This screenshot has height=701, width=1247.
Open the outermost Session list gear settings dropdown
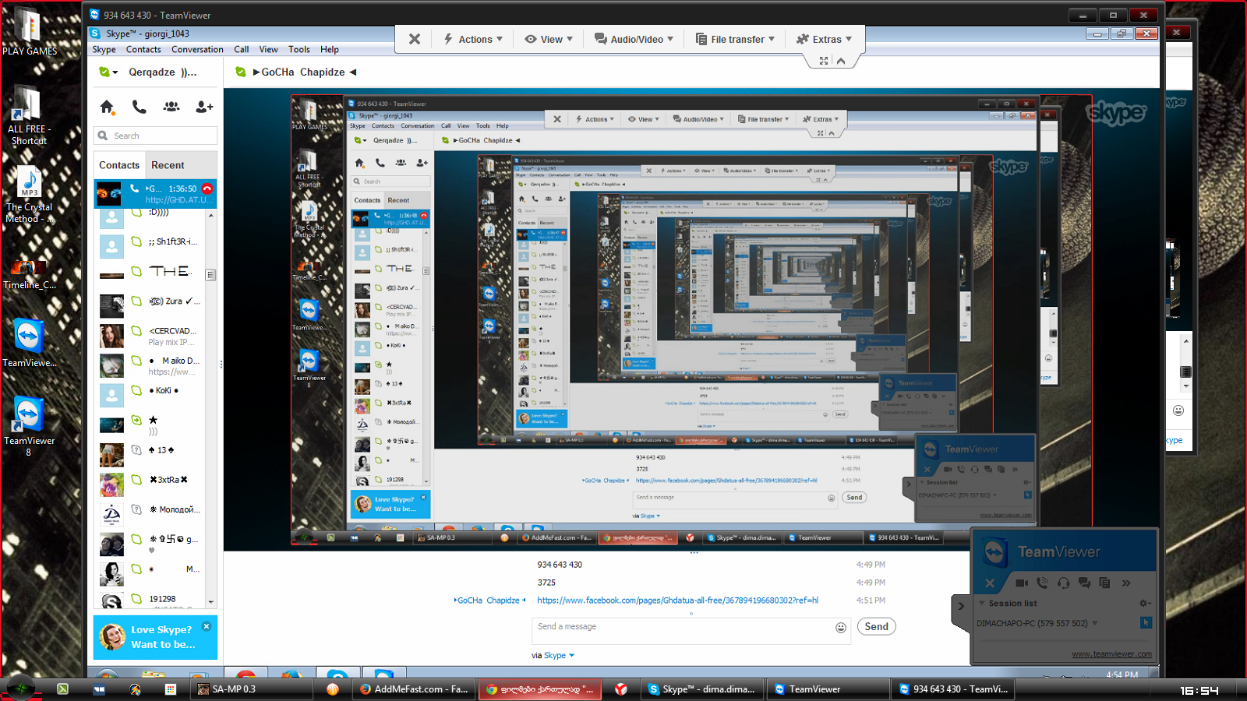tap(1145, 603)
